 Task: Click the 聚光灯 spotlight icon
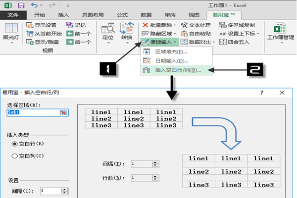(11, 30)
